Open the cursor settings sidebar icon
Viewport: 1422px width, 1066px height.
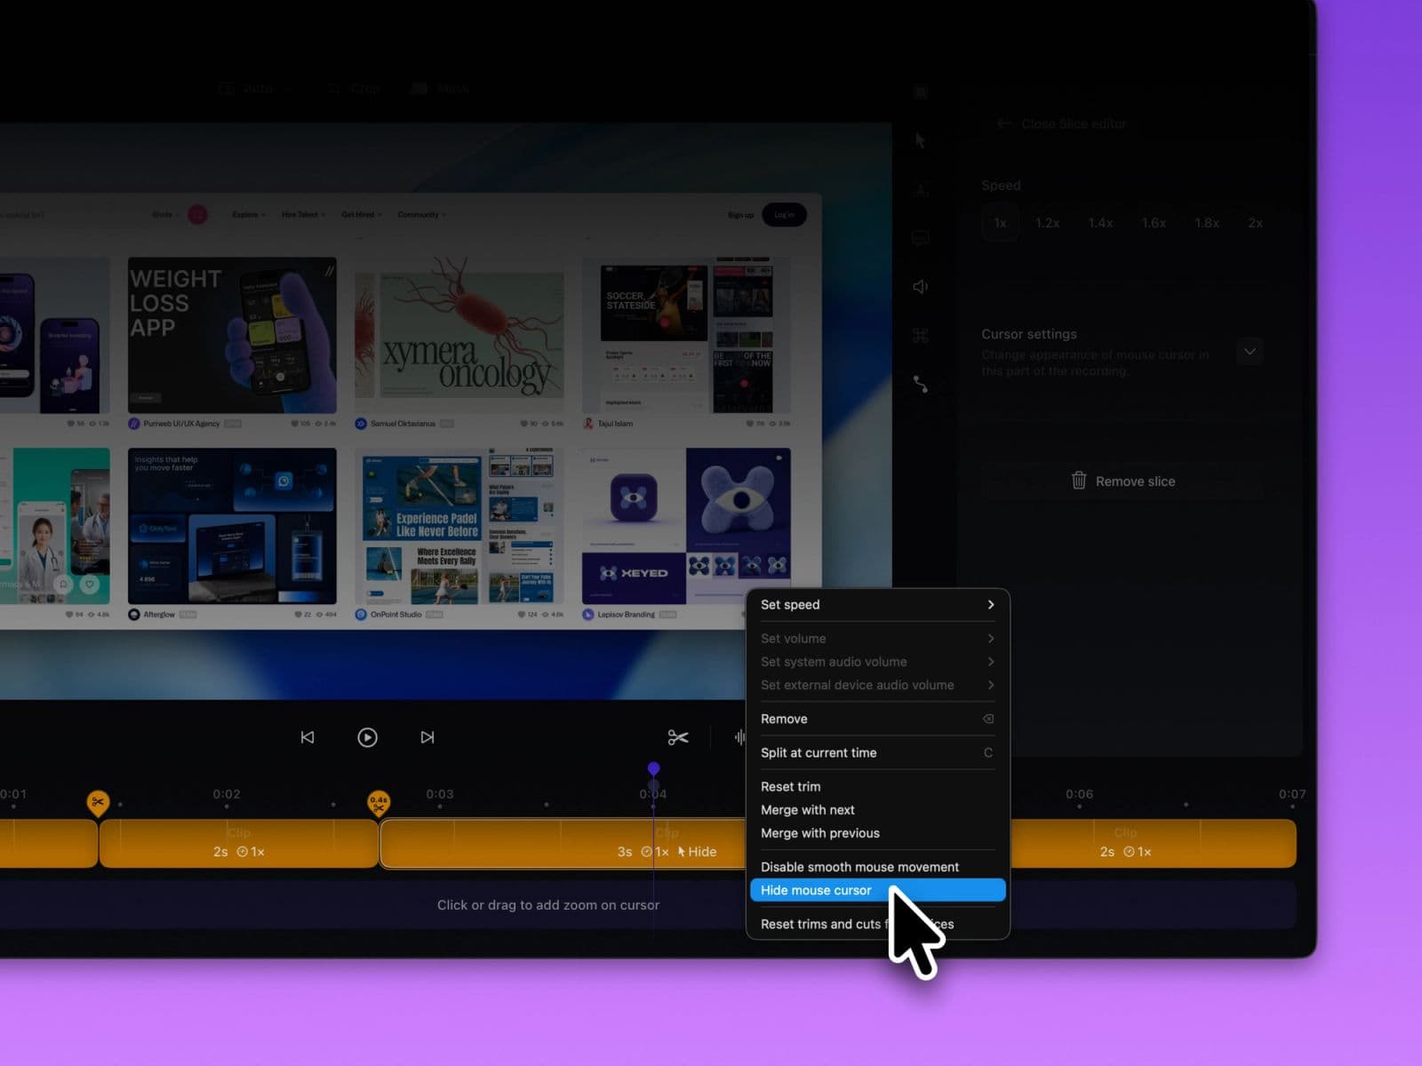tap(921, 140)
